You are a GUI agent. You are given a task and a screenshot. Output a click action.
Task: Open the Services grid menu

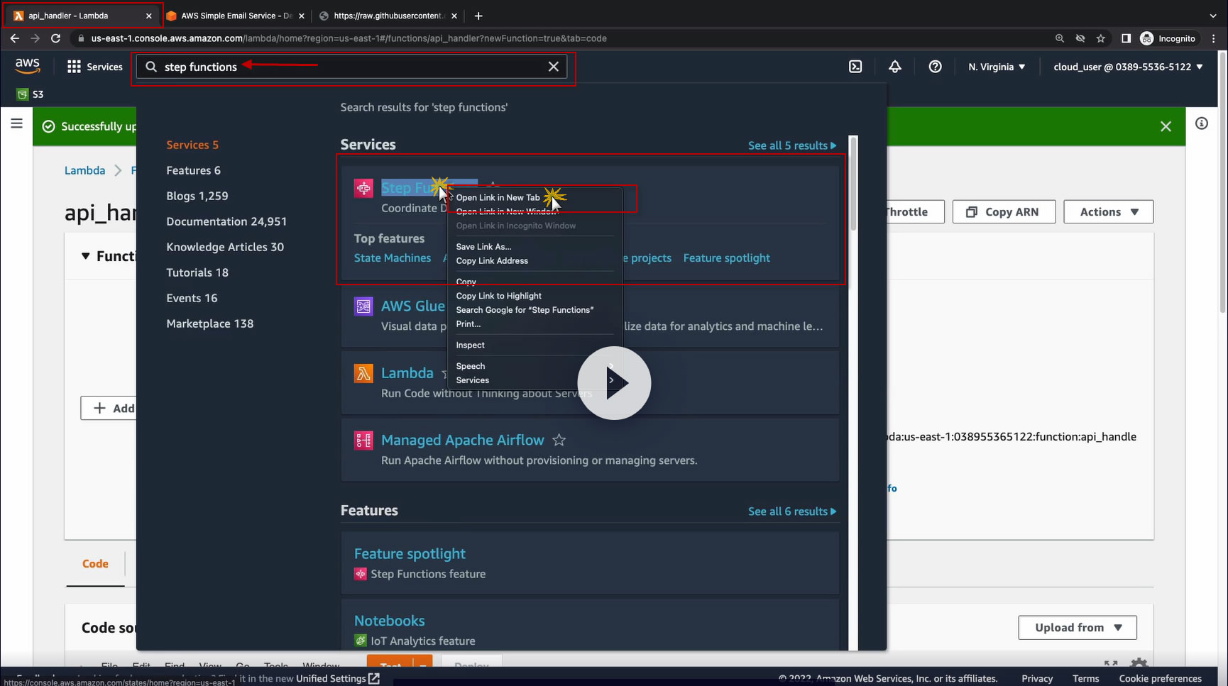coord(94,67)
